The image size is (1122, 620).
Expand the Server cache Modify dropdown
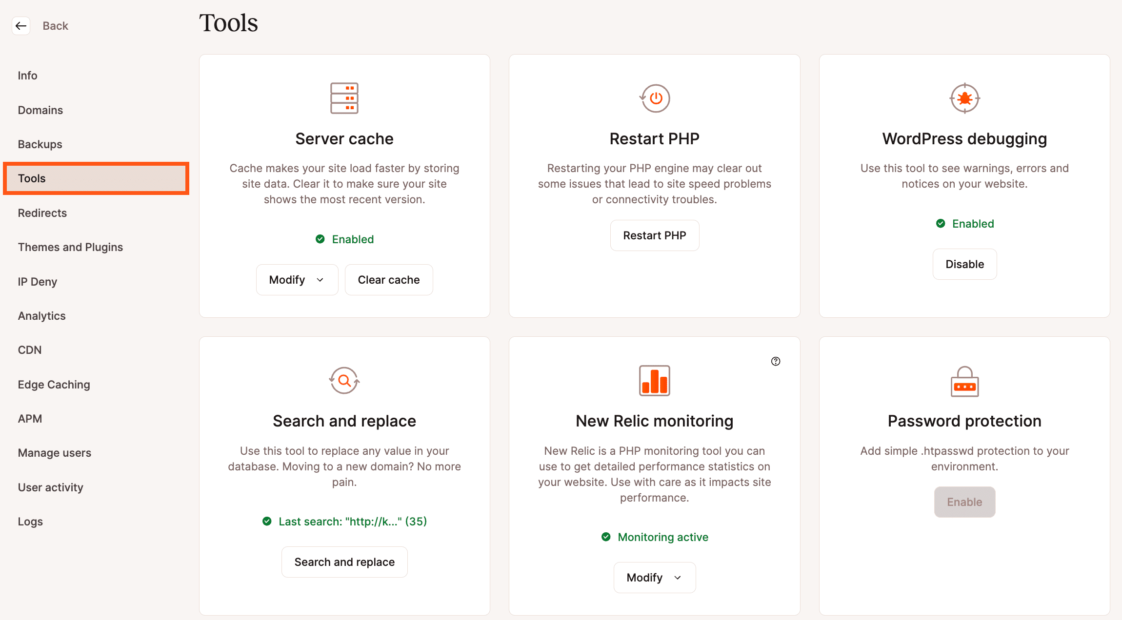297,280
